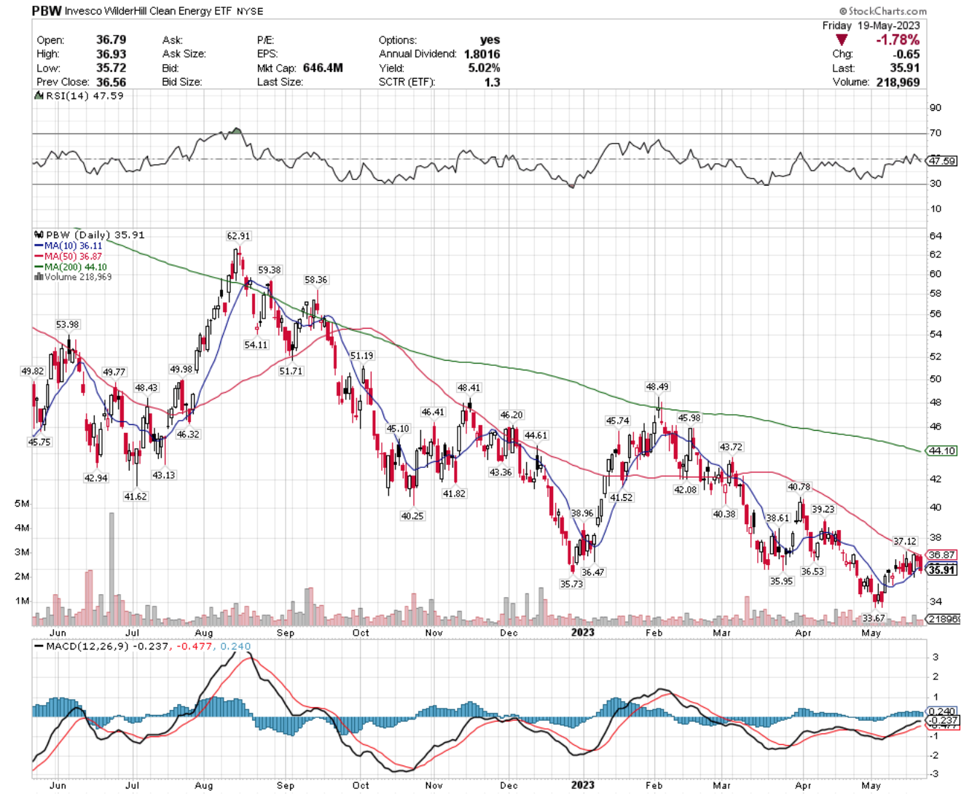This screenshot has width=972, height=796.
Task: Select the PBW ticker symbol title
Action: click(x=47, y=11)
